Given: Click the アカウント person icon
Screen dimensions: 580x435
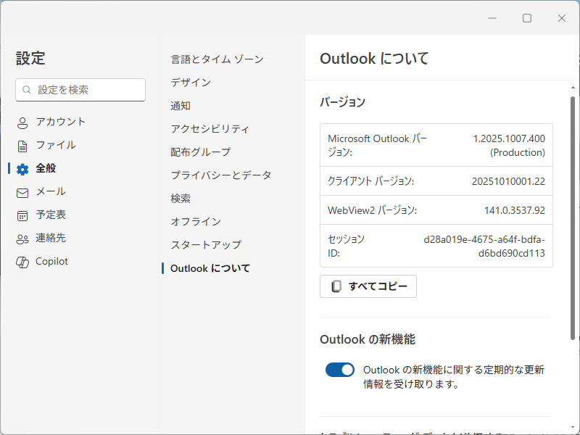Looking at the screenshot, I should tap(22, 123).
